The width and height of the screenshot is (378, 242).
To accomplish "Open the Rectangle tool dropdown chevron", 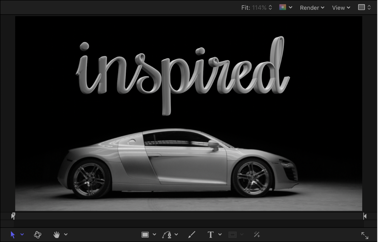I will (154, 235).
